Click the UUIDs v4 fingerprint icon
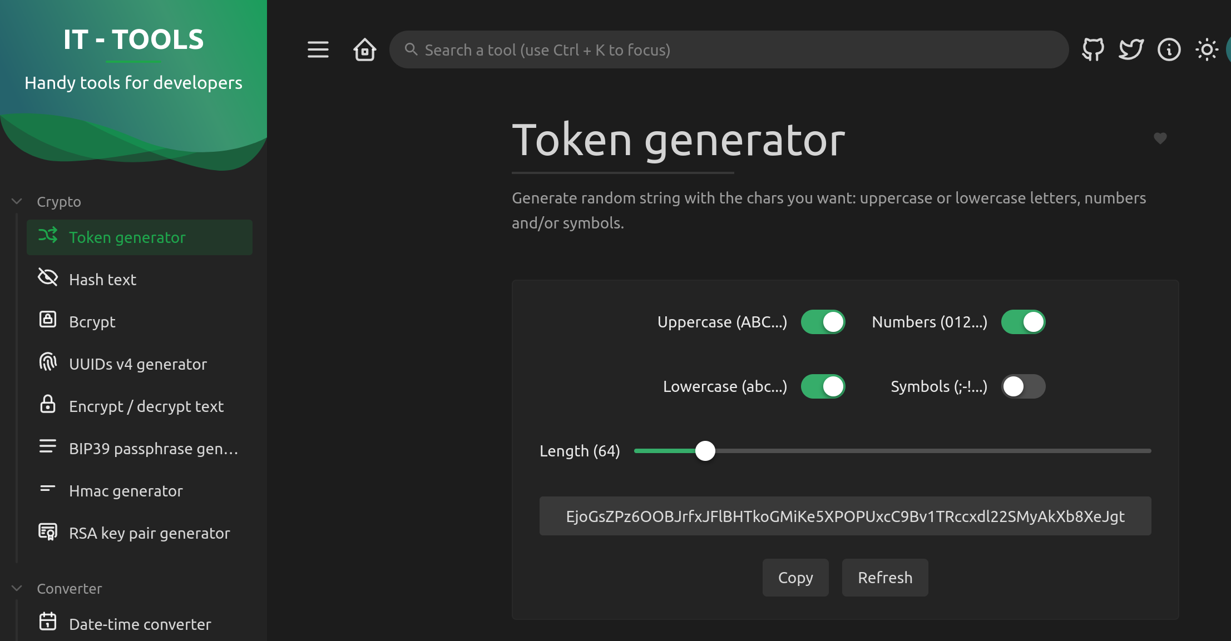Image resolution: width=1231 pixels, height=641 pixels. click(48, 362)
